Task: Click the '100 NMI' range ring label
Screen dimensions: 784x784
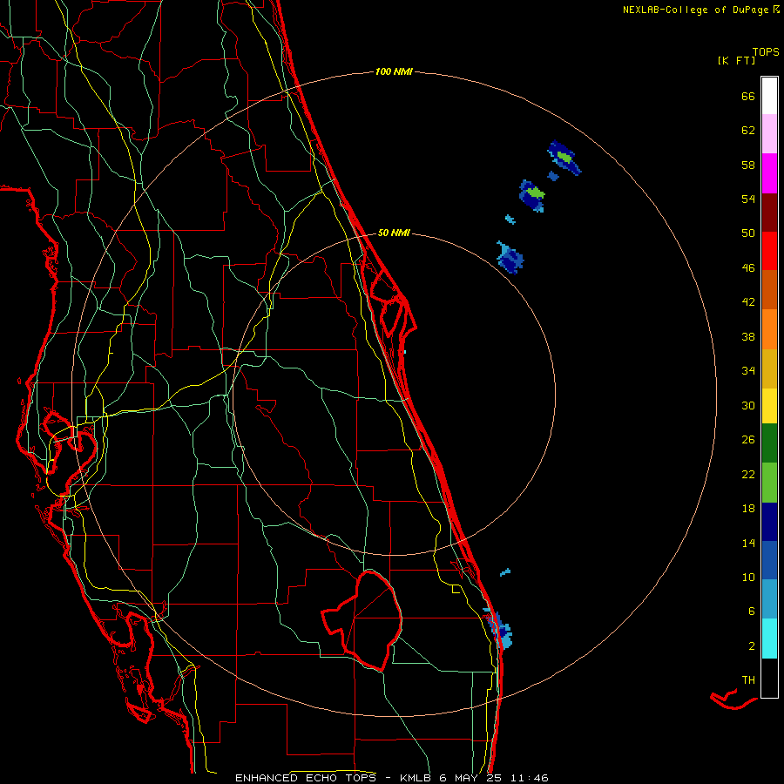Action: pos(394,72)
